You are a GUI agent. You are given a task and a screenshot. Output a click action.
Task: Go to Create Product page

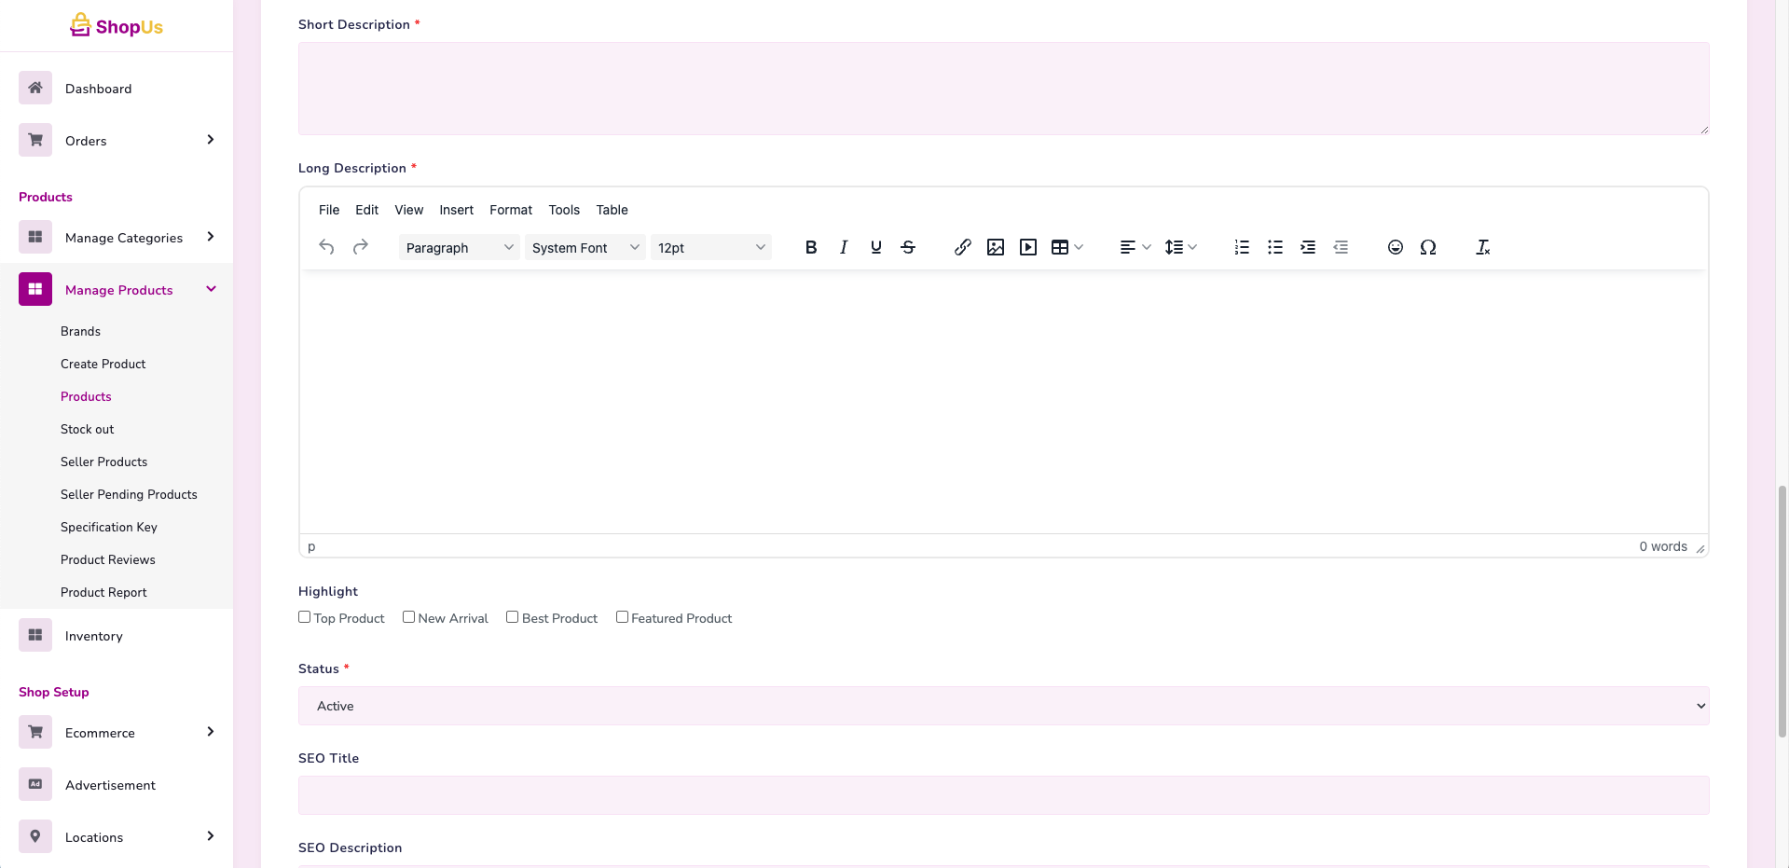point(103,364)
